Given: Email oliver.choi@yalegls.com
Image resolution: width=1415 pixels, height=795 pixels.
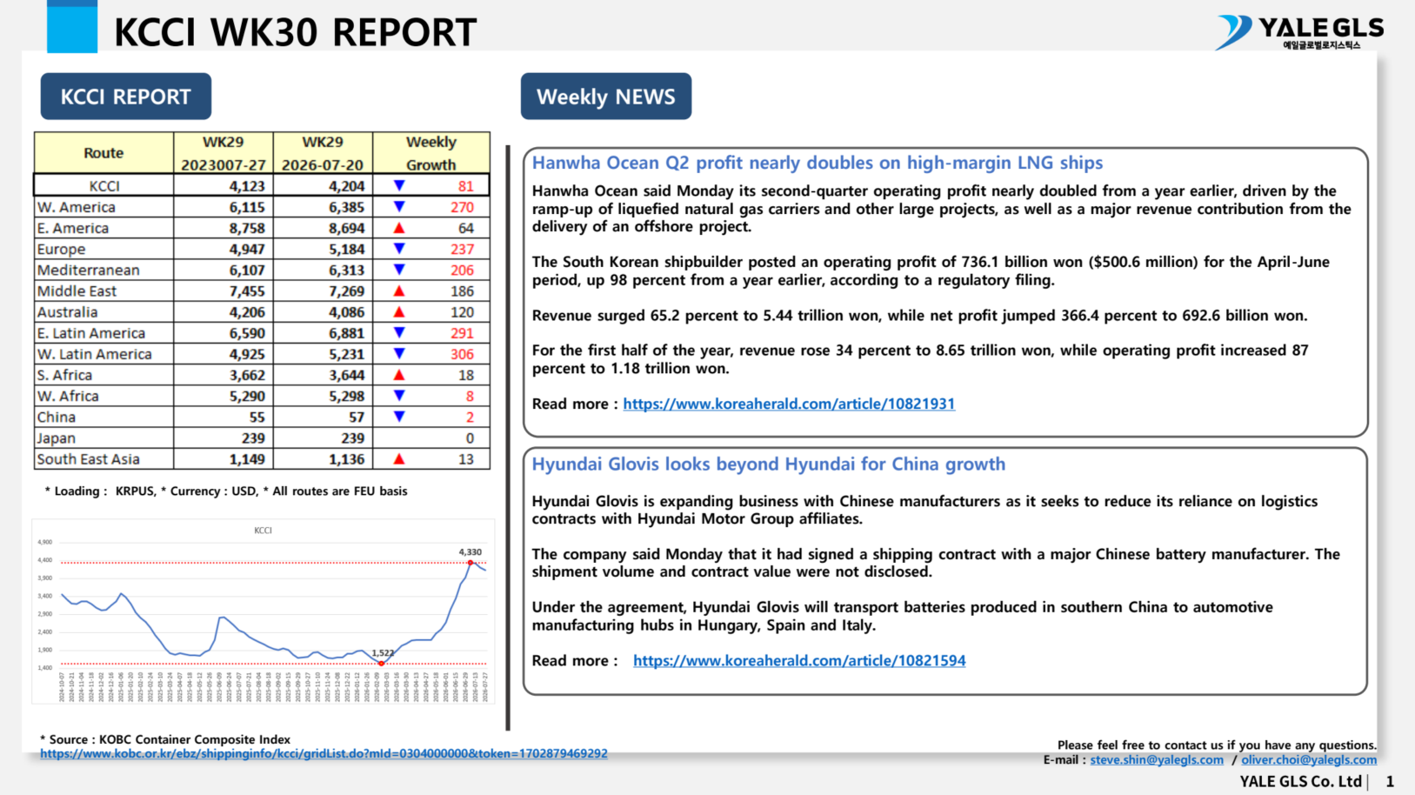Looking at the screenshot, I should pos(1309,760).
